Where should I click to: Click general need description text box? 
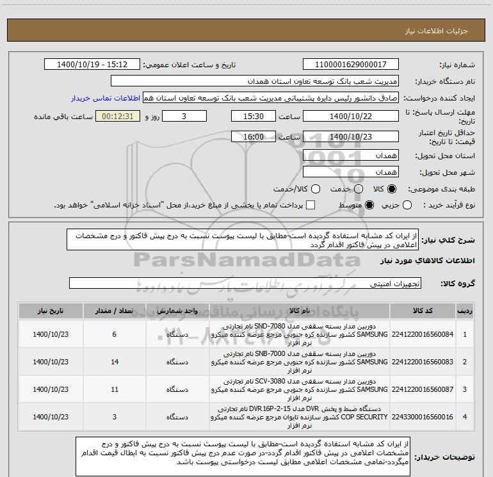tap(243, 240)
